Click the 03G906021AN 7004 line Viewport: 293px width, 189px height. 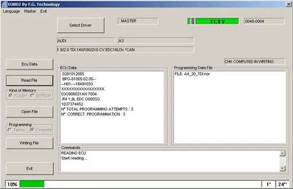pos(79,94)
